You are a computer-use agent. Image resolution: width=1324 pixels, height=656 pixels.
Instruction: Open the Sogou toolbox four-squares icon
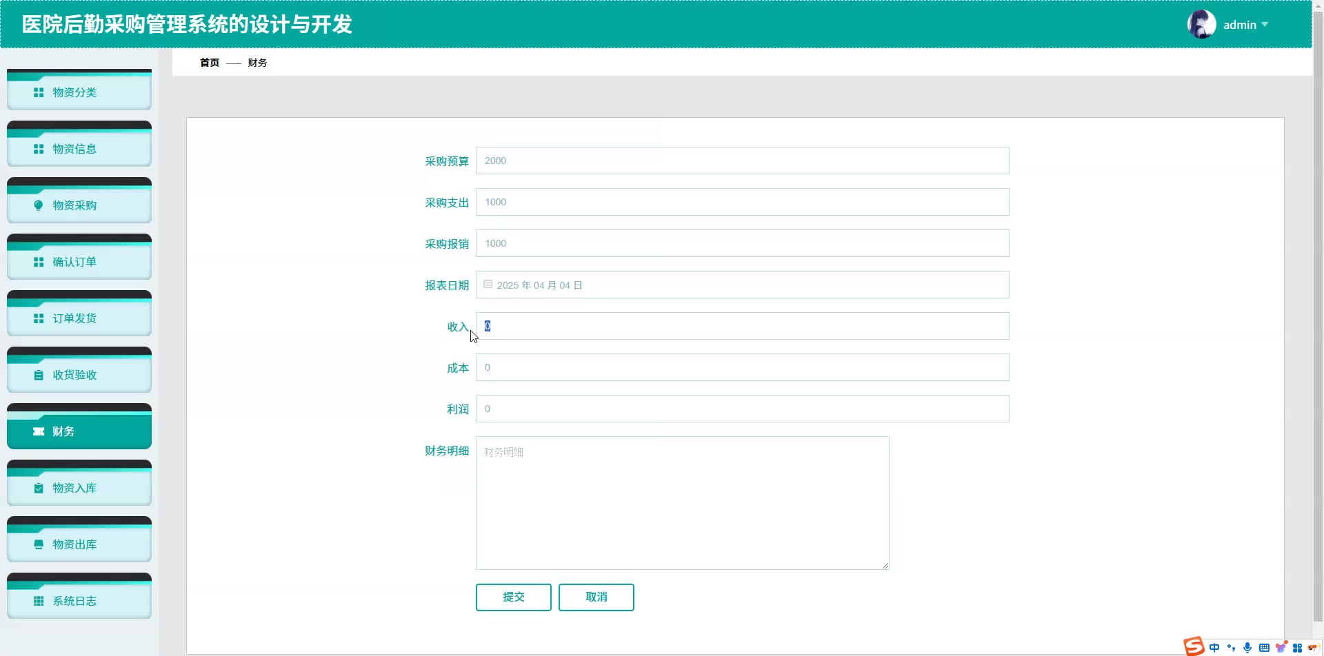1297,648
